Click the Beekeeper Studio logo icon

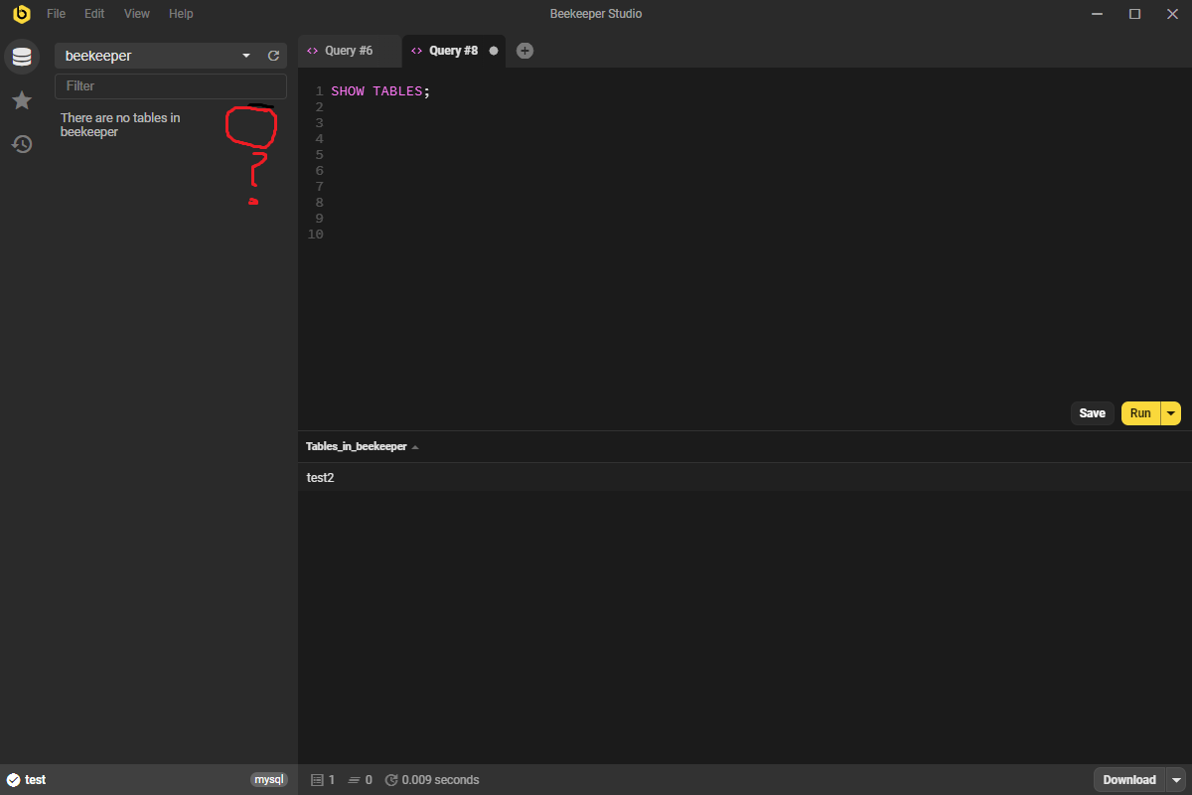point(21,14)
